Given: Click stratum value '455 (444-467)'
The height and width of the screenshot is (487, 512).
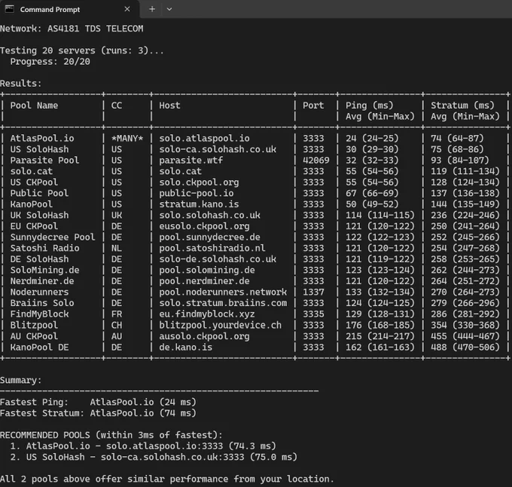Looking at the screenshot, I should (x=465, y=336).
